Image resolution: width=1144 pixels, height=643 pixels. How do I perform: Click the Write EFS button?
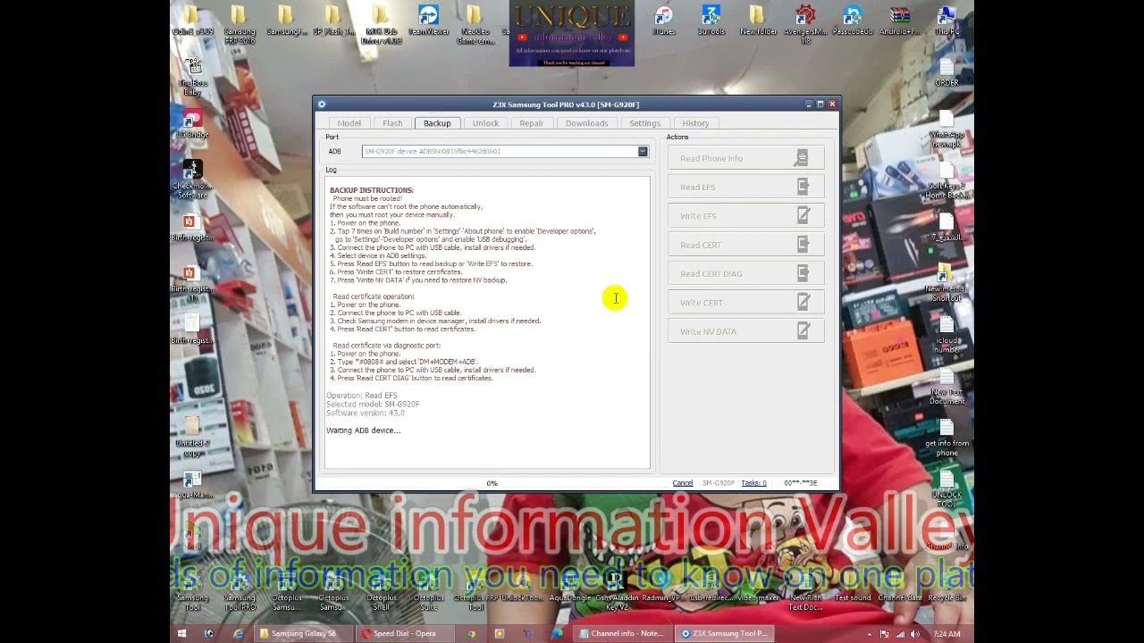coord(745,216)
